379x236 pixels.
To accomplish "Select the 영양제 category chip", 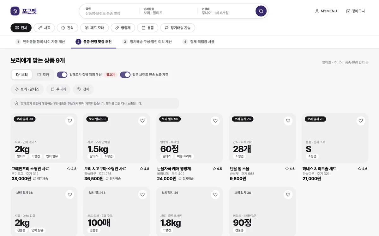I will [x=123, y=28].
